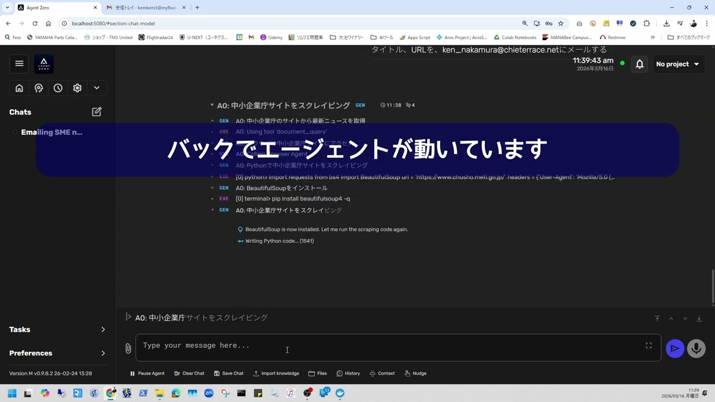Expand the message input to fullscreen
Image resolution: width=715 pixels, height=402 pixels.
(x=649, y=346)
